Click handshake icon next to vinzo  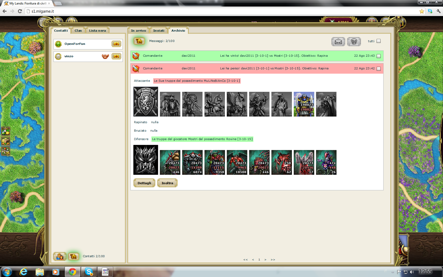(x=105, y=56)
